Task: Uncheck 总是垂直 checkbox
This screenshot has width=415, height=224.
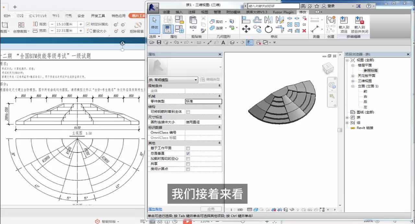Action: [x=188, y=153]
